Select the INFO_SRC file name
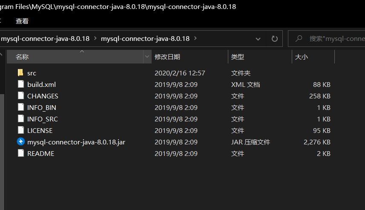Viewport: 365px width, 210px height. click(x=42, y=119)
